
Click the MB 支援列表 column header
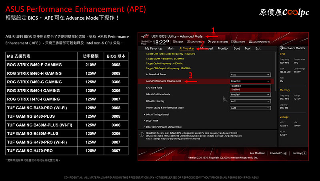point(42,56)
